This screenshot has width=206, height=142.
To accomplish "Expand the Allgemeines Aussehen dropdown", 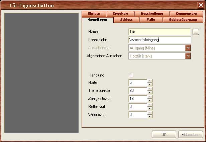I will click(x=188, y=56).
